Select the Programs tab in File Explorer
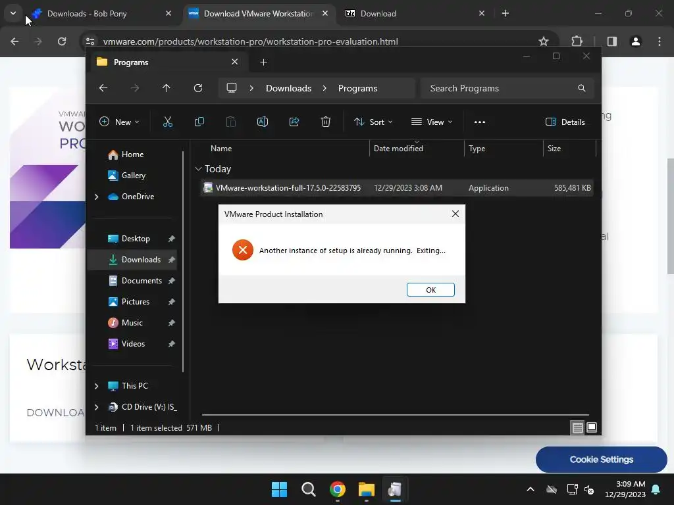The width and height of the screenshot is (674, 505). pyautogui.click(x=168, y=62)
